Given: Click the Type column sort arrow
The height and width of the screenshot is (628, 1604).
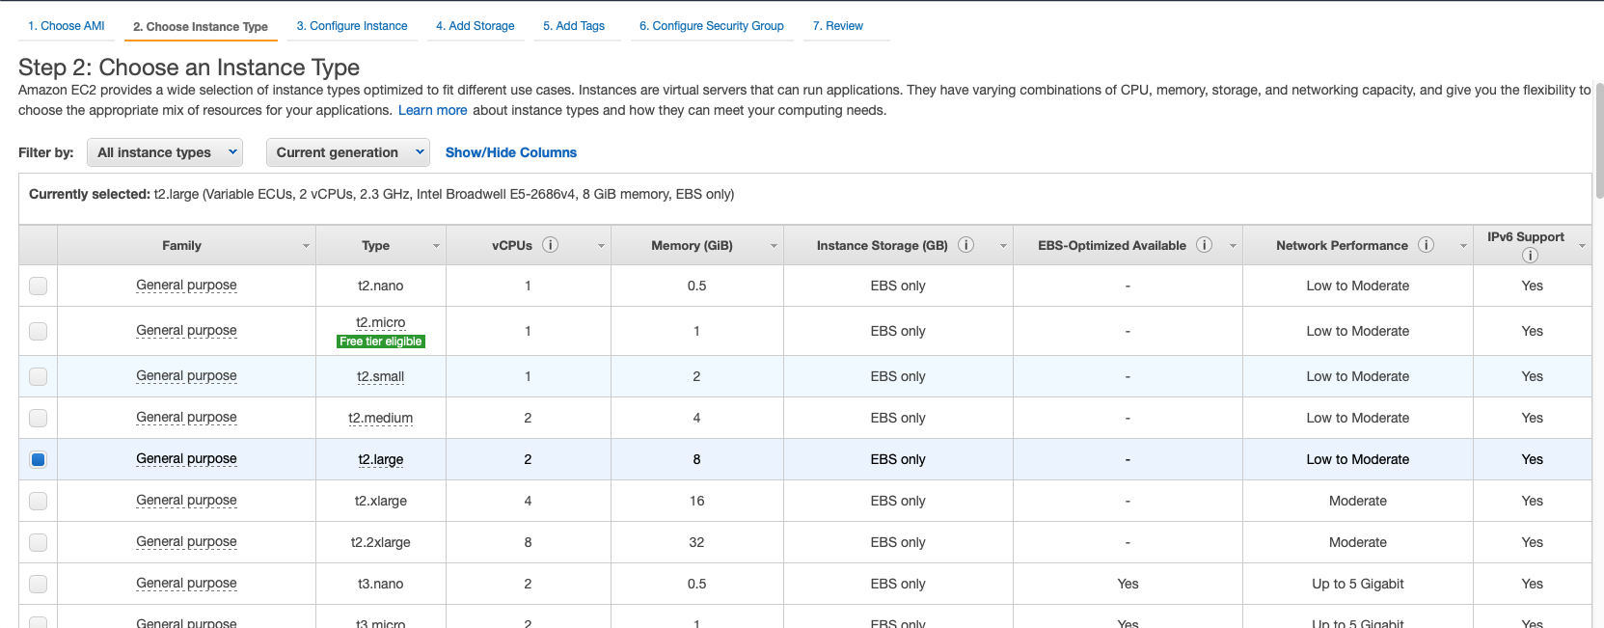Looking at the screenshot, I should point(436,246).
